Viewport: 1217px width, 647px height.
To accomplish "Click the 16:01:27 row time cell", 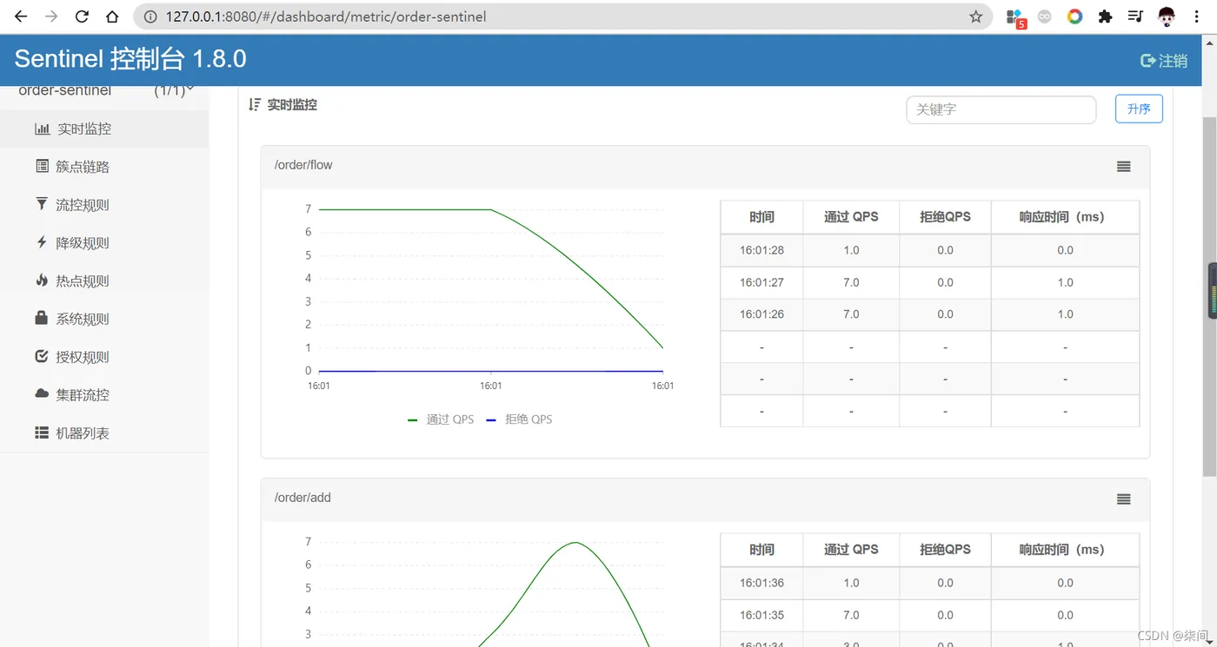I will pos(761,282).
